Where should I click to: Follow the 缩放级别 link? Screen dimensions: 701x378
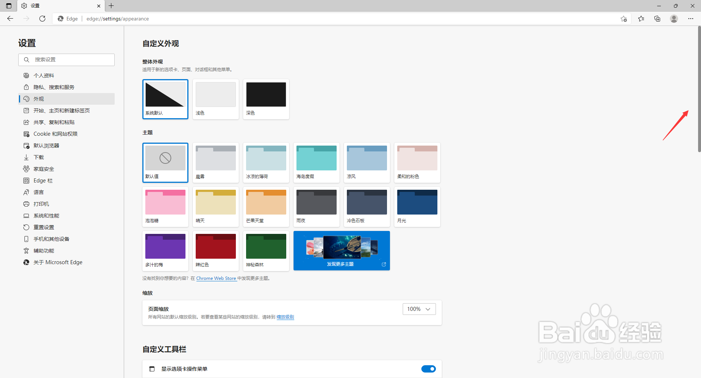pyautogui.click(x=285, y=317)
